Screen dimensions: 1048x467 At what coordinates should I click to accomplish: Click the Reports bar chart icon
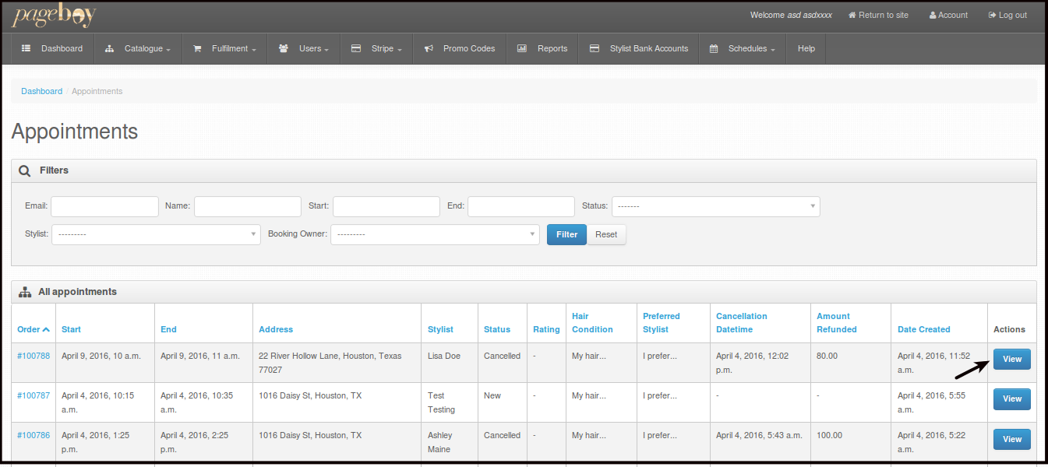pos(522,48)
